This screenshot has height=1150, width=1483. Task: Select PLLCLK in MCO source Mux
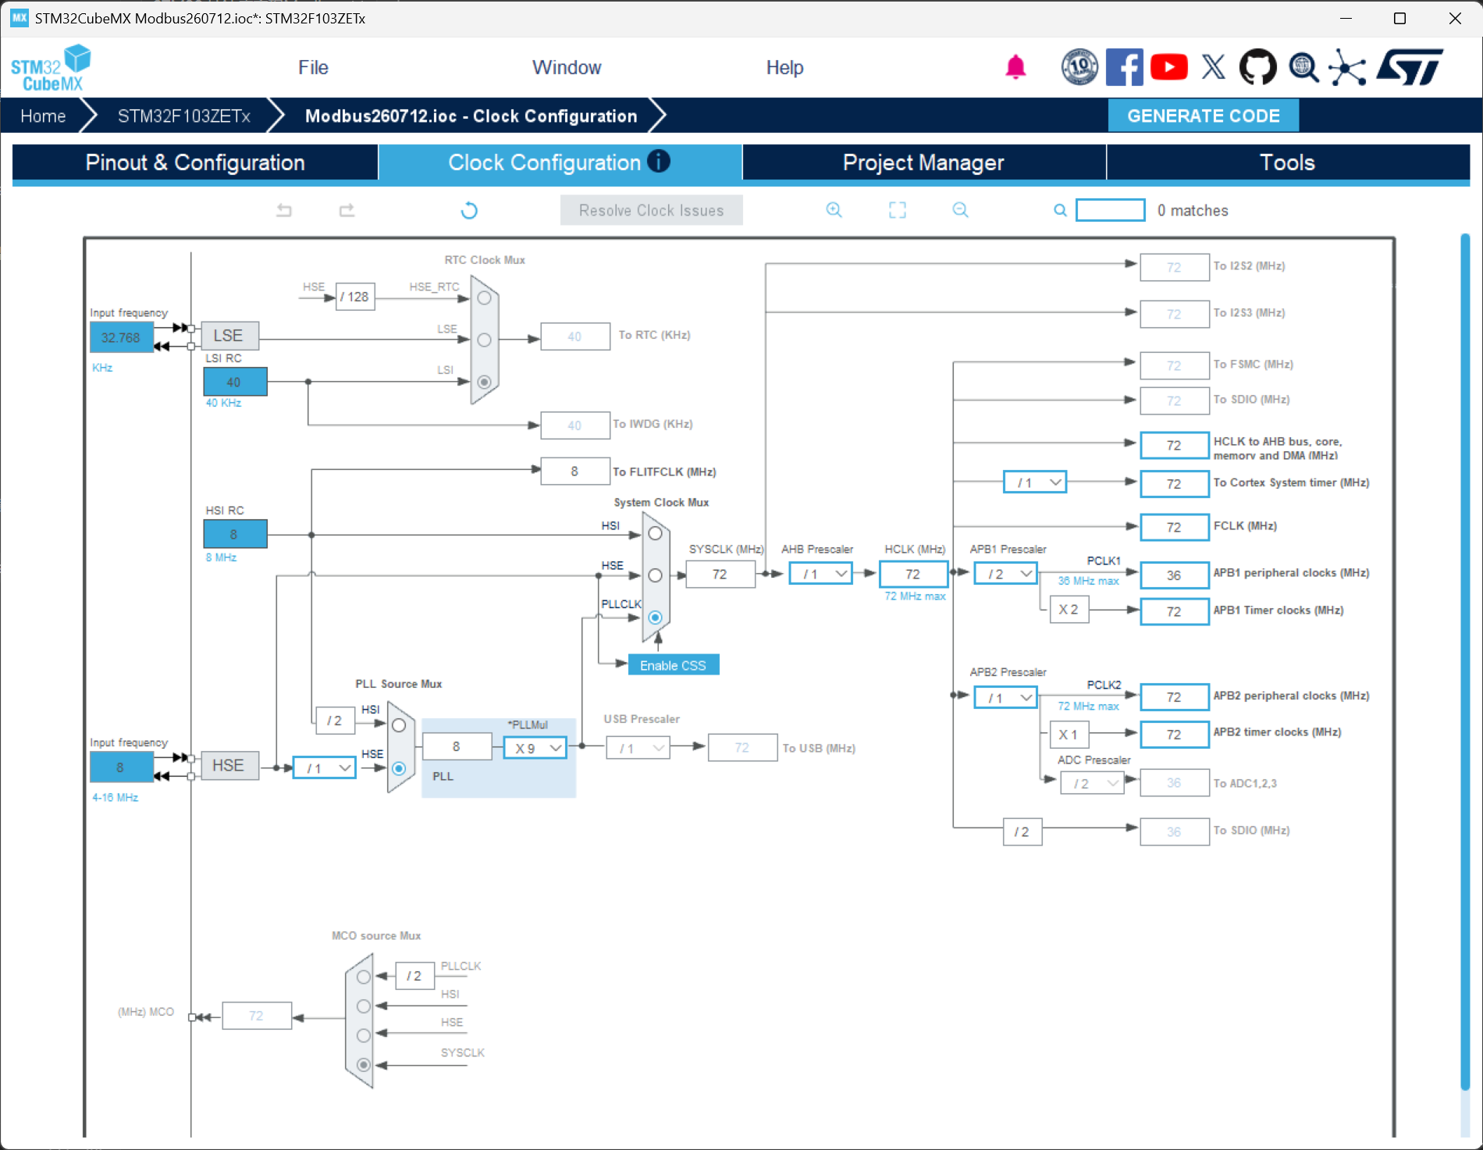pos(363,977)
